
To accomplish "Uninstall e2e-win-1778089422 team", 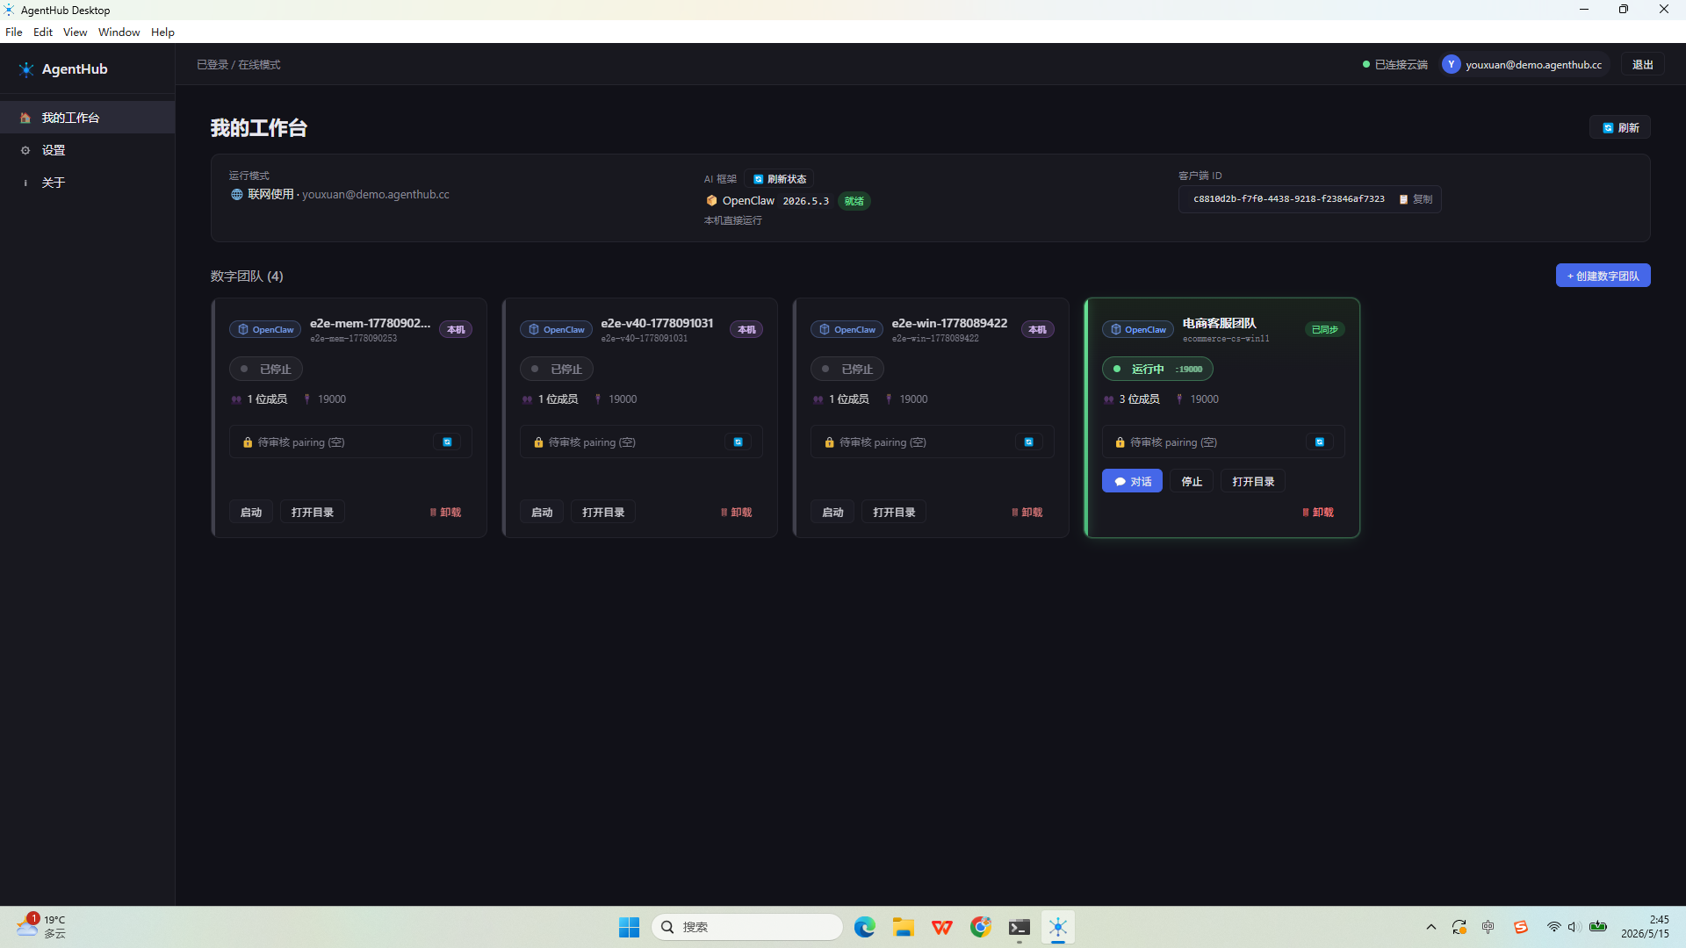I will [x=1027, y=513].
